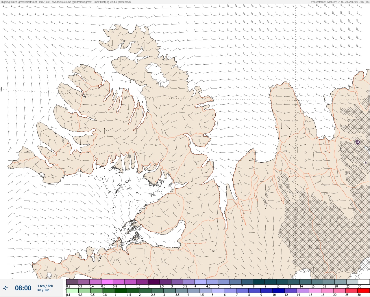Select lower-row light green swatch at 0.3

(84, 291)
